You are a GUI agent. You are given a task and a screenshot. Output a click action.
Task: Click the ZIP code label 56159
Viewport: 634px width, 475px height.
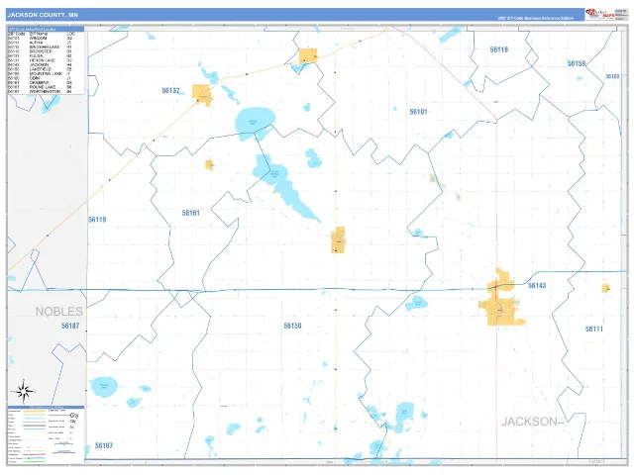(577, 63)
